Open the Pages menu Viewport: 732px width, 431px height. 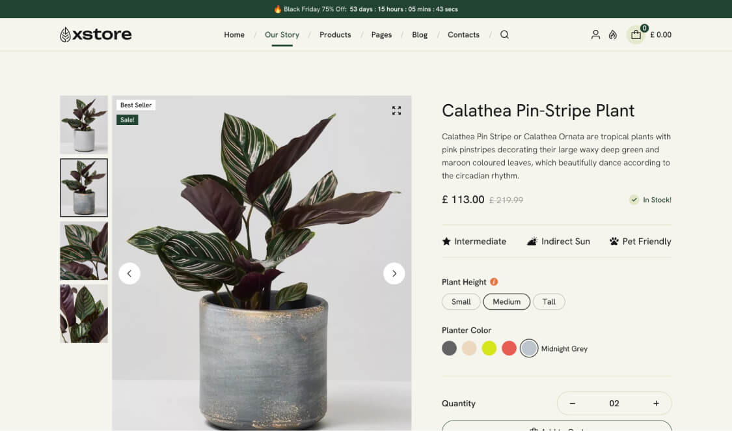click(381, 35)
